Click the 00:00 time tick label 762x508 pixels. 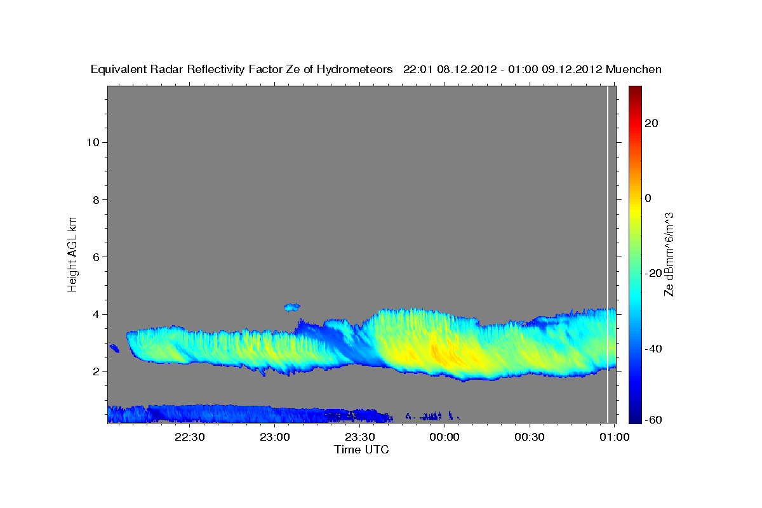(x=444, y=437)
